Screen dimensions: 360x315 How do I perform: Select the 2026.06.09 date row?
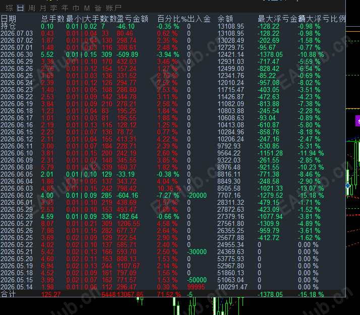click(17, 161)
